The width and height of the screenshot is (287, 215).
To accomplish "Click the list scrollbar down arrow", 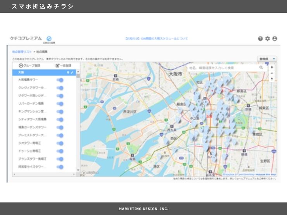I will (78, 170).
